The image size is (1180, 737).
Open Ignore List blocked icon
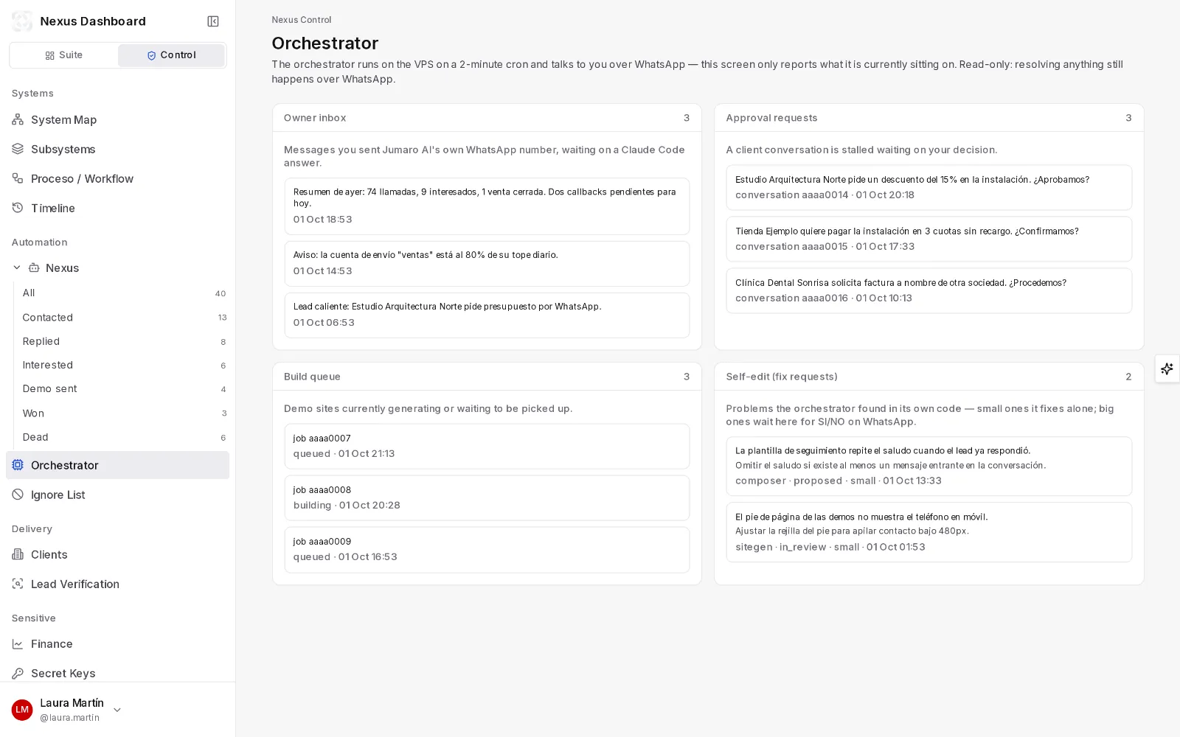coord(18,495)
